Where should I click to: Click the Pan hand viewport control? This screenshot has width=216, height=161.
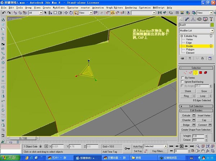(203, 151)
